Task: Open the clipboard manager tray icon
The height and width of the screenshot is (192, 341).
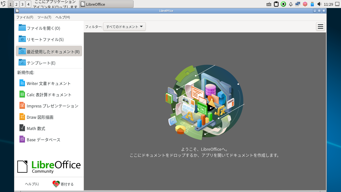Action: (276, 4)
